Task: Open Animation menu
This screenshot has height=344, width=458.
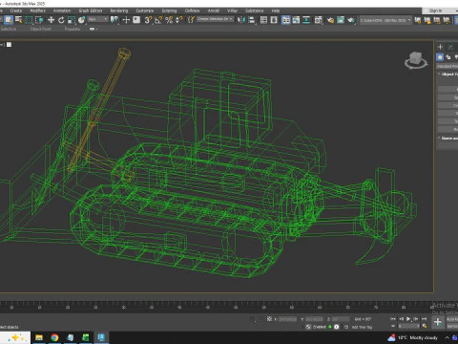Action: [62, 11]
